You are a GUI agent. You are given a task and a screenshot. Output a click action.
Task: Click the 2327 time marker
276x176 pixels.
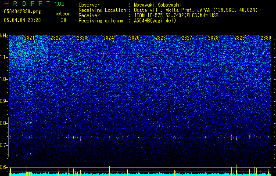click(187, 38)
